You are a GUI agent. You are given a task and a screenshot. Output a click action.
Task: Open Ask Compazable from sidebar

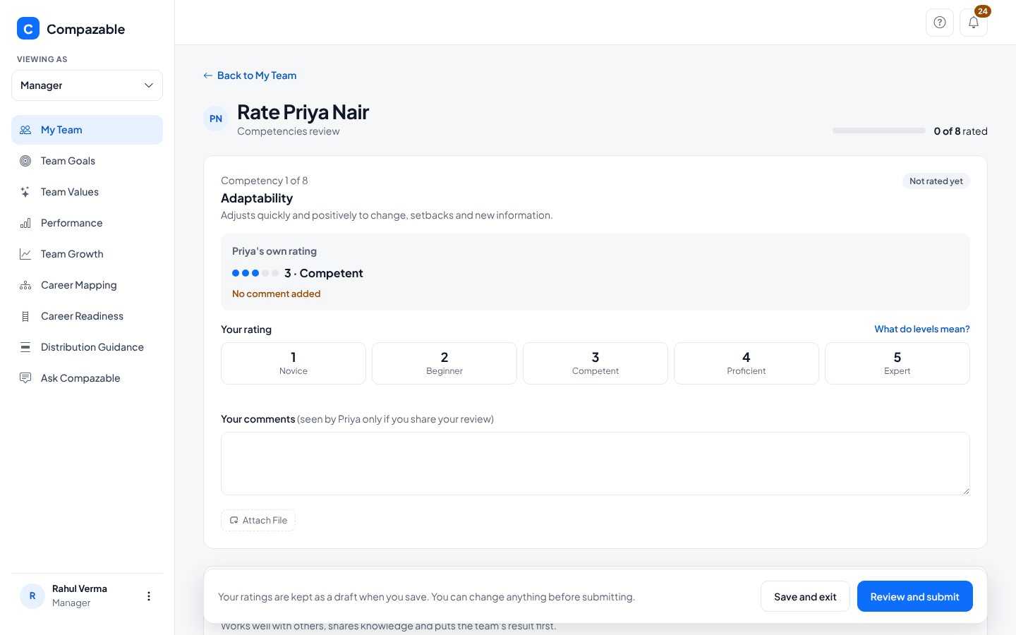pos(87,378)
